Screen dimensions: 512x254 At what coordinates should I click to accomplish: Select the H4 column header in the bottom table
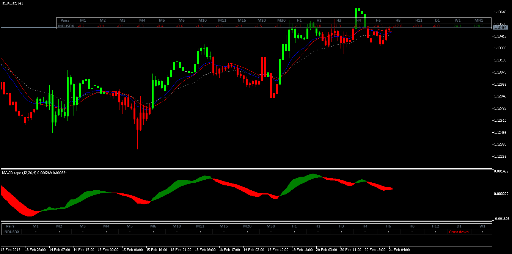point(365,226)
